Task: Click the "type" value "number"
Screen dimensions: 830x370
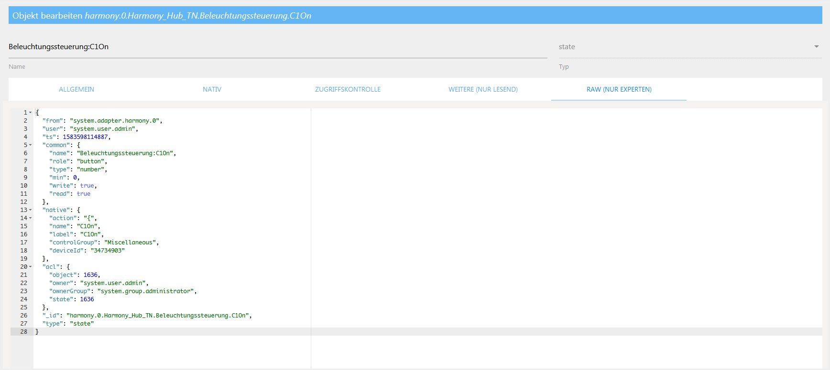Action: [90, 169]
